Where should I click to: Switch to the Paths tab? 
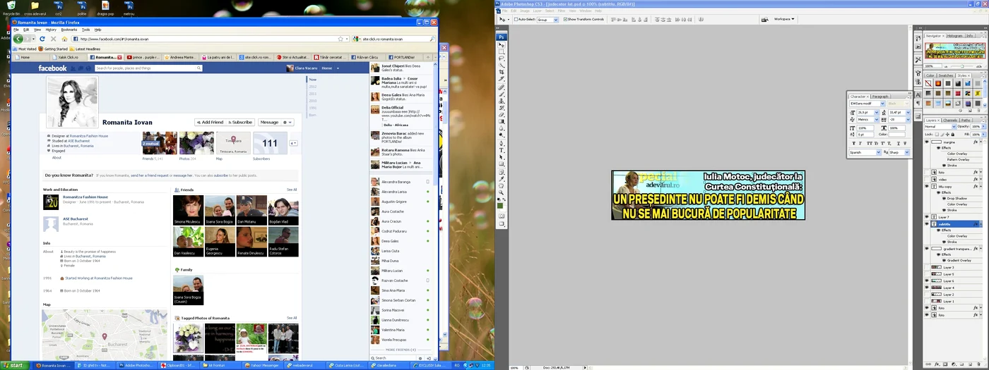coord(966,120)
